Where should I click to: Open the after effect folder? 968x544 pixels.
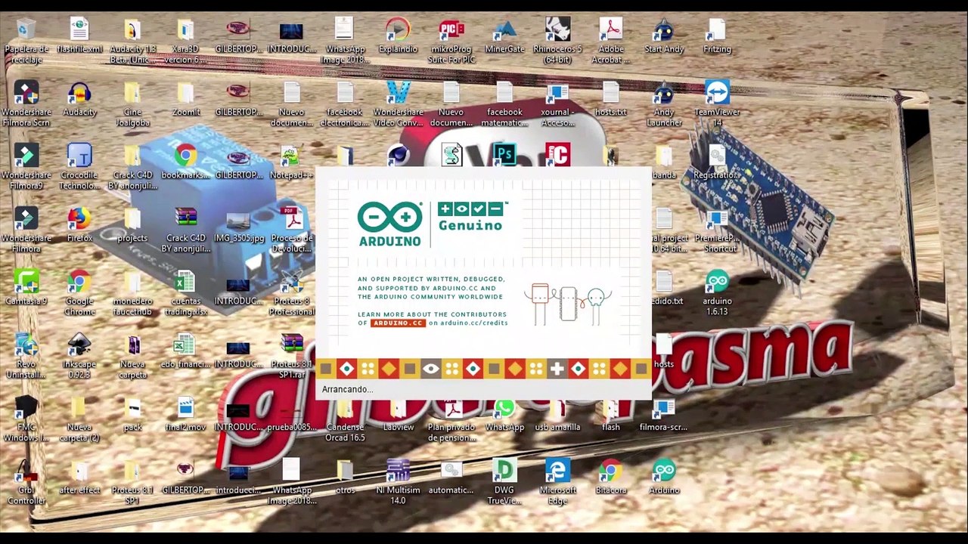point(79,478)
